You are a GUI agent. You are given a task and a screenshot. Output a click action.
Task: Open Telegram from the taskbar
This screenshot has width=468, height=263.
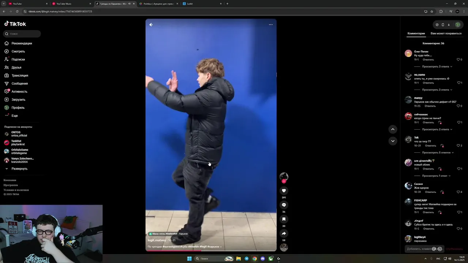pos(246,259)
